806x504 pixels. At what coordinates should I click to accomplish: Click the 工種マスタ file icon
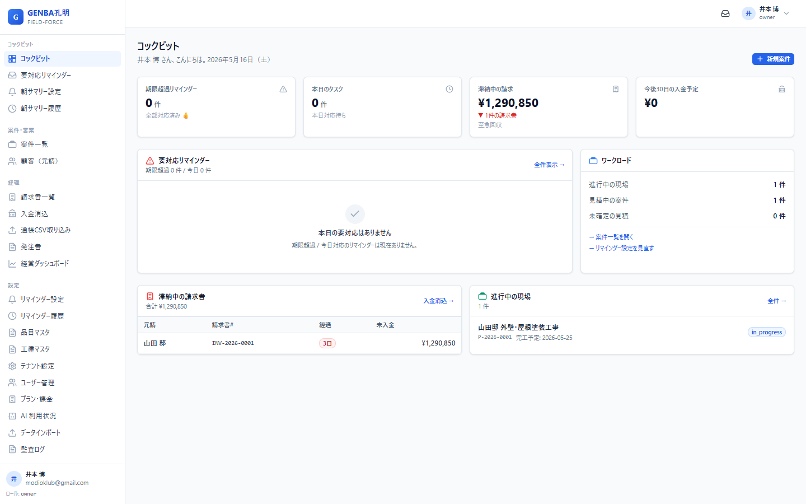[12, 349]
